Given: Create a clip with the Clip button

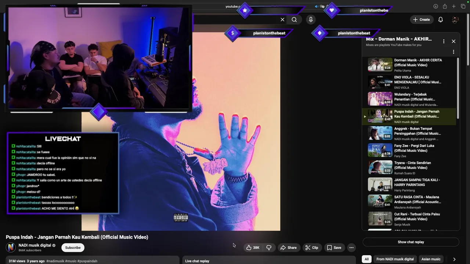Looking at the screenshot, I should pos(312,247).
